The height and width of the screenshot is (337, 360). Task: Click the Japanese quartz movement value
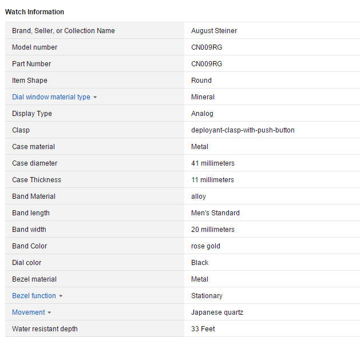pyautogui.click(x=217, y=312)
